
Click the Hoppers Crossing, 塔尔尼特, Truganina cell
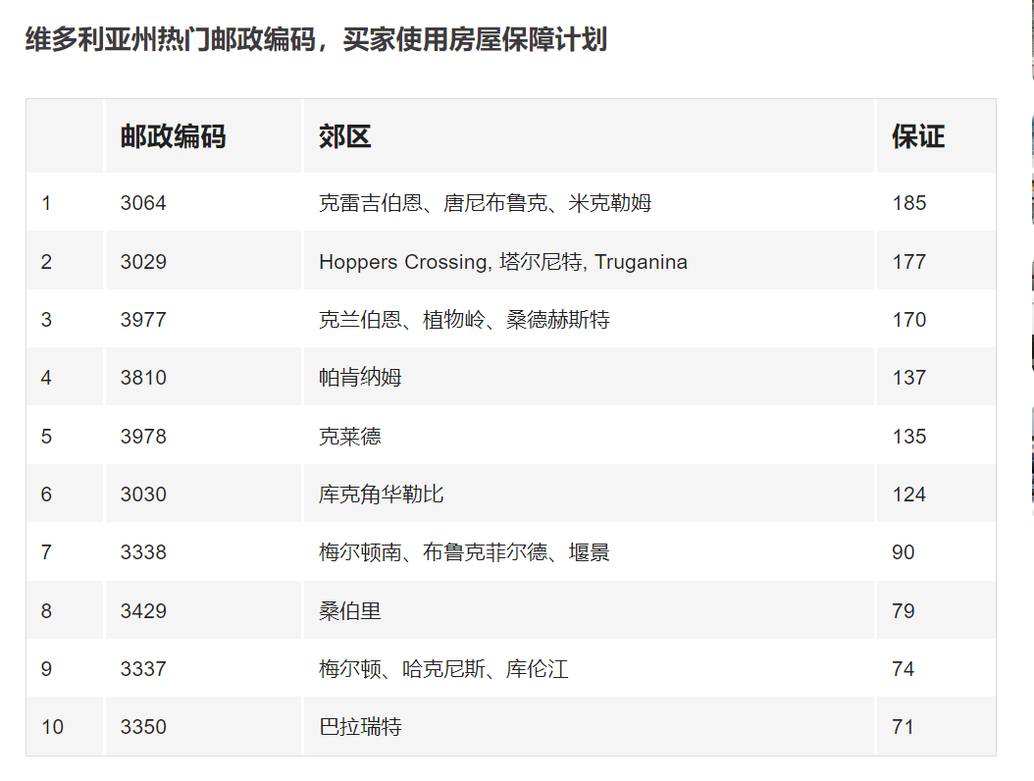502,262
